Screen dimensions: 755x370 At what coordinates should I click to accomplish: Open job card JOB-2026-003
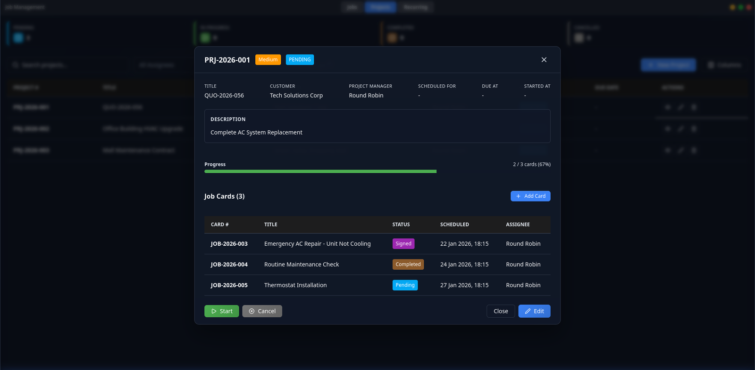[x=229, y=244]
